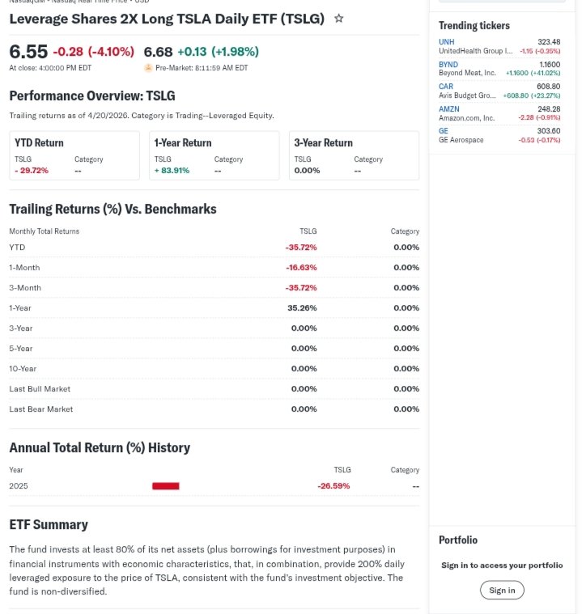The height and width of the screenshot is (614, 582).
Task: Click the Portfolio section heading
Action: point(458,540)
